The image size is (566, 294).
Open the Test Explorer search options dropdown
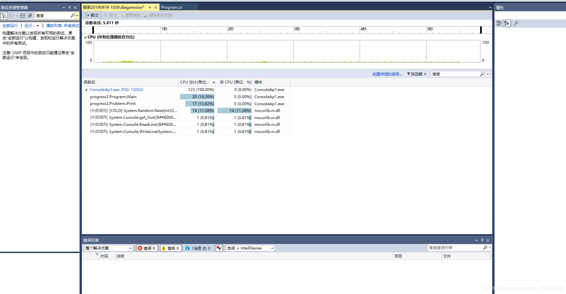pyautogui.click(x=77, y=15)
